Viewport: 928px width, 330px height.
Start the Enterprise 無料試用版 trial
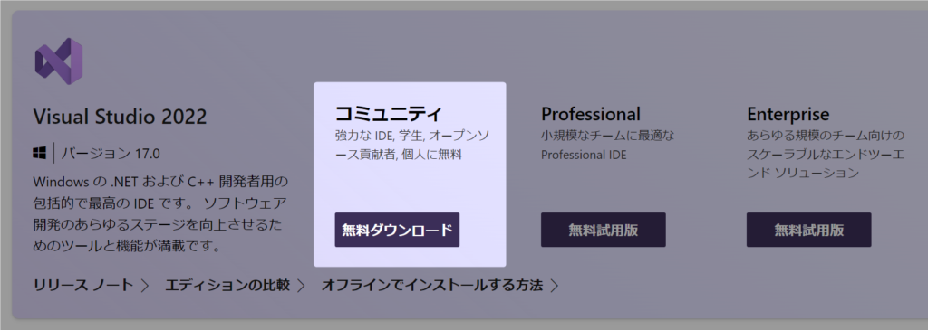pos(809,230)
